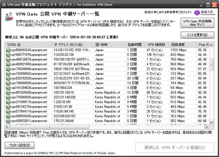Sort by Ping column header

[203, 45]
